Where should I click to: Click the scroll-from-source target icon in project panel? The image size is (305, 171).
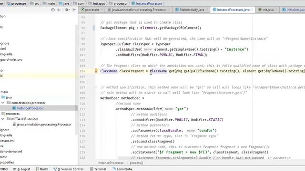pos(53,9)
